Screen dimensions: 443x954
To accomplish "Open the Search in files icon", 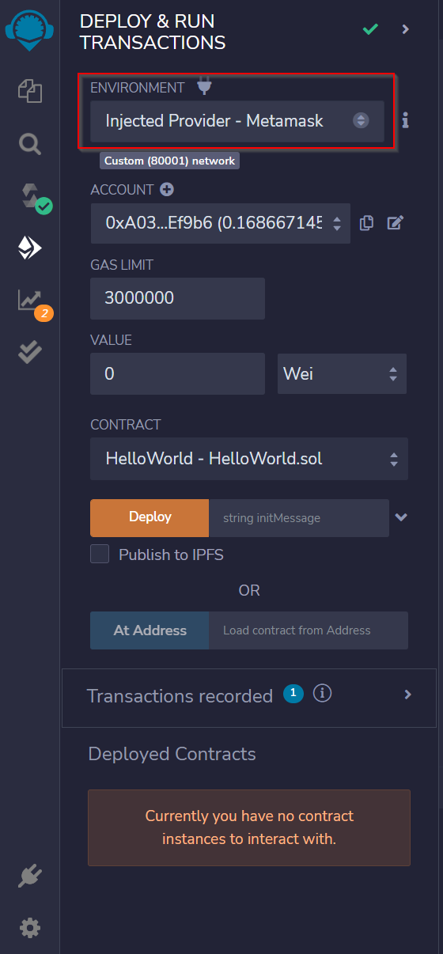I will [30, 144].
